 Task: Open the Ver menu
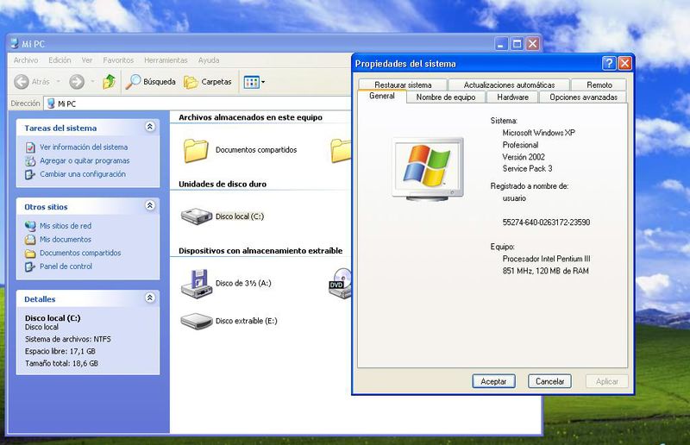point(87,60)
